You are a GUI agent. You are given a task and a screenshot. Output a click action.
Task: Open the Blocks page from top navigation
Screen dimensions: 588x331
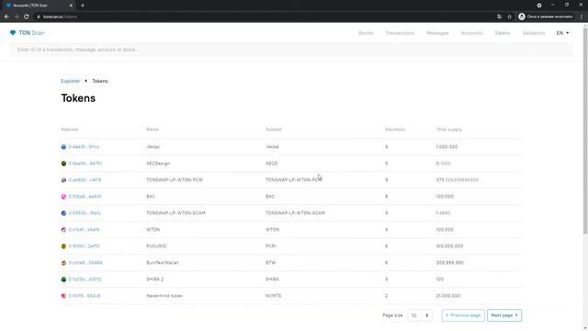point(366,33)
